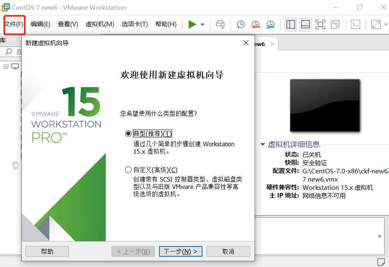Click the status bar message icon
The image size is (389, 267).
(381, 262)
